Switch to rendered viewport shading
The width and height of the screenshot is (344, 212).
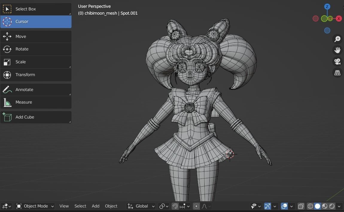[332, 206]
